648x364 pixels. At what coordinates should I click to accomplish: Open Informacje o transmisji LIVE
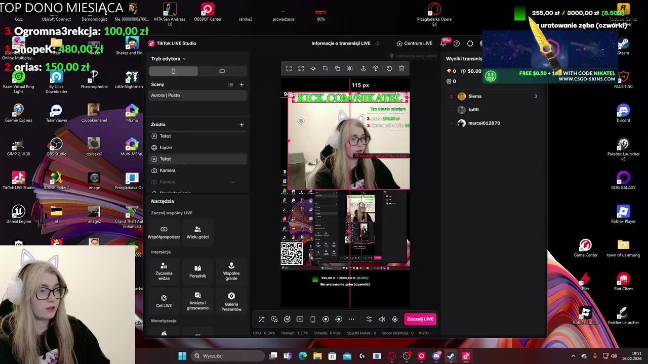pos(341,43)
